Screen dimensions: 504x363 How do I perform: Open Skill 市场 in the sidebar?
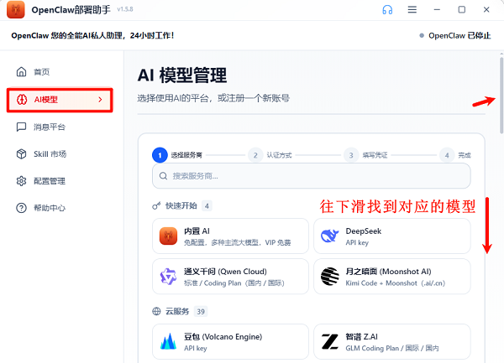point(60,154)
